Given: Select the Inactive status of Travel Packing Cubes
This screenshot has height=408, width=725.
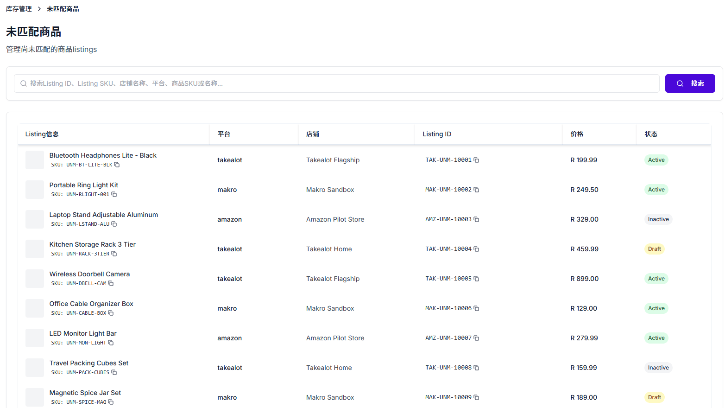Looking at the screenshot, I should tap(658, 368).
